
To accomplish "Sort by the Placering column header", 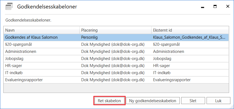I will [115, 30].
